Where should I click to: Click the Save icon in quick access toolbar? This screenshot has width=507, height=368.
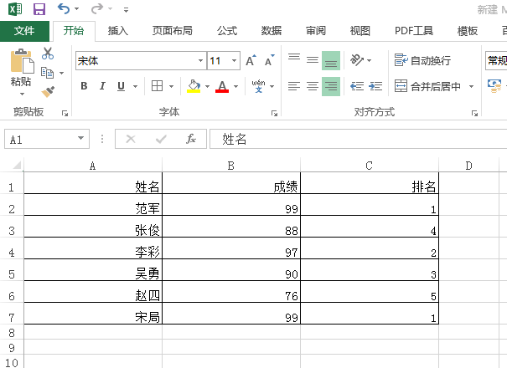click(x=39, y=9)
